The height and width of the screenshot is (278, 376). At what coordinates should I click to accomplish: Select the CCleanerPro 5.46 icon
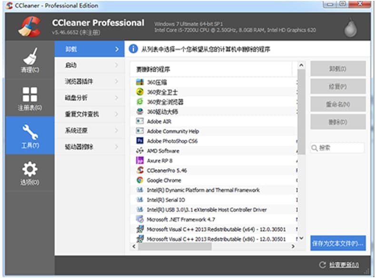[x=140, y=170]
